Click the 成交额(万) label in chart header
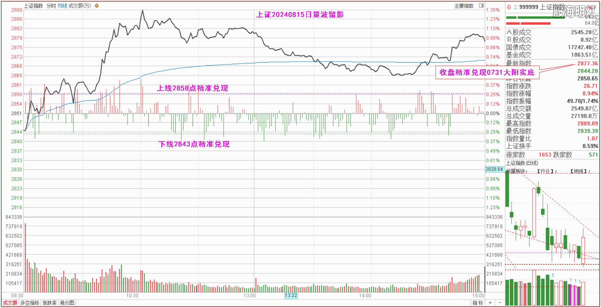This screenshot has width=601, height=308. point(80,6)
